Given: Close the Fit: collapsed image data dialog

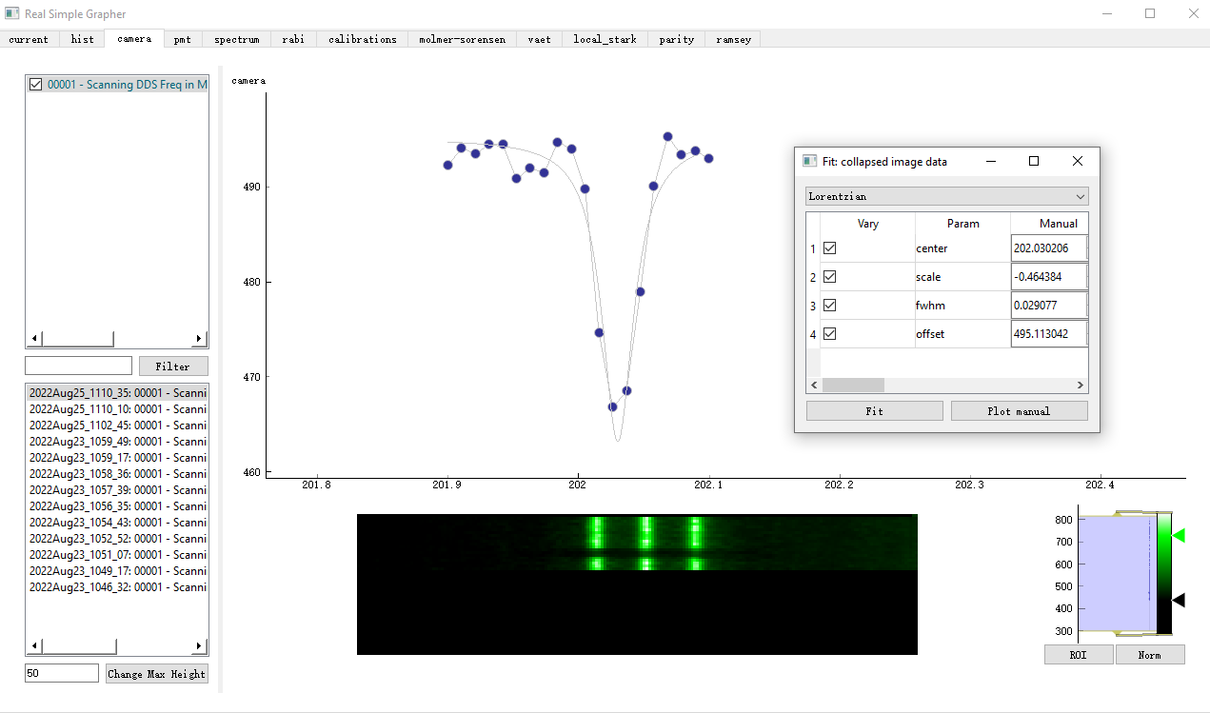Looking at the screenshot, I should (1078, 161).
